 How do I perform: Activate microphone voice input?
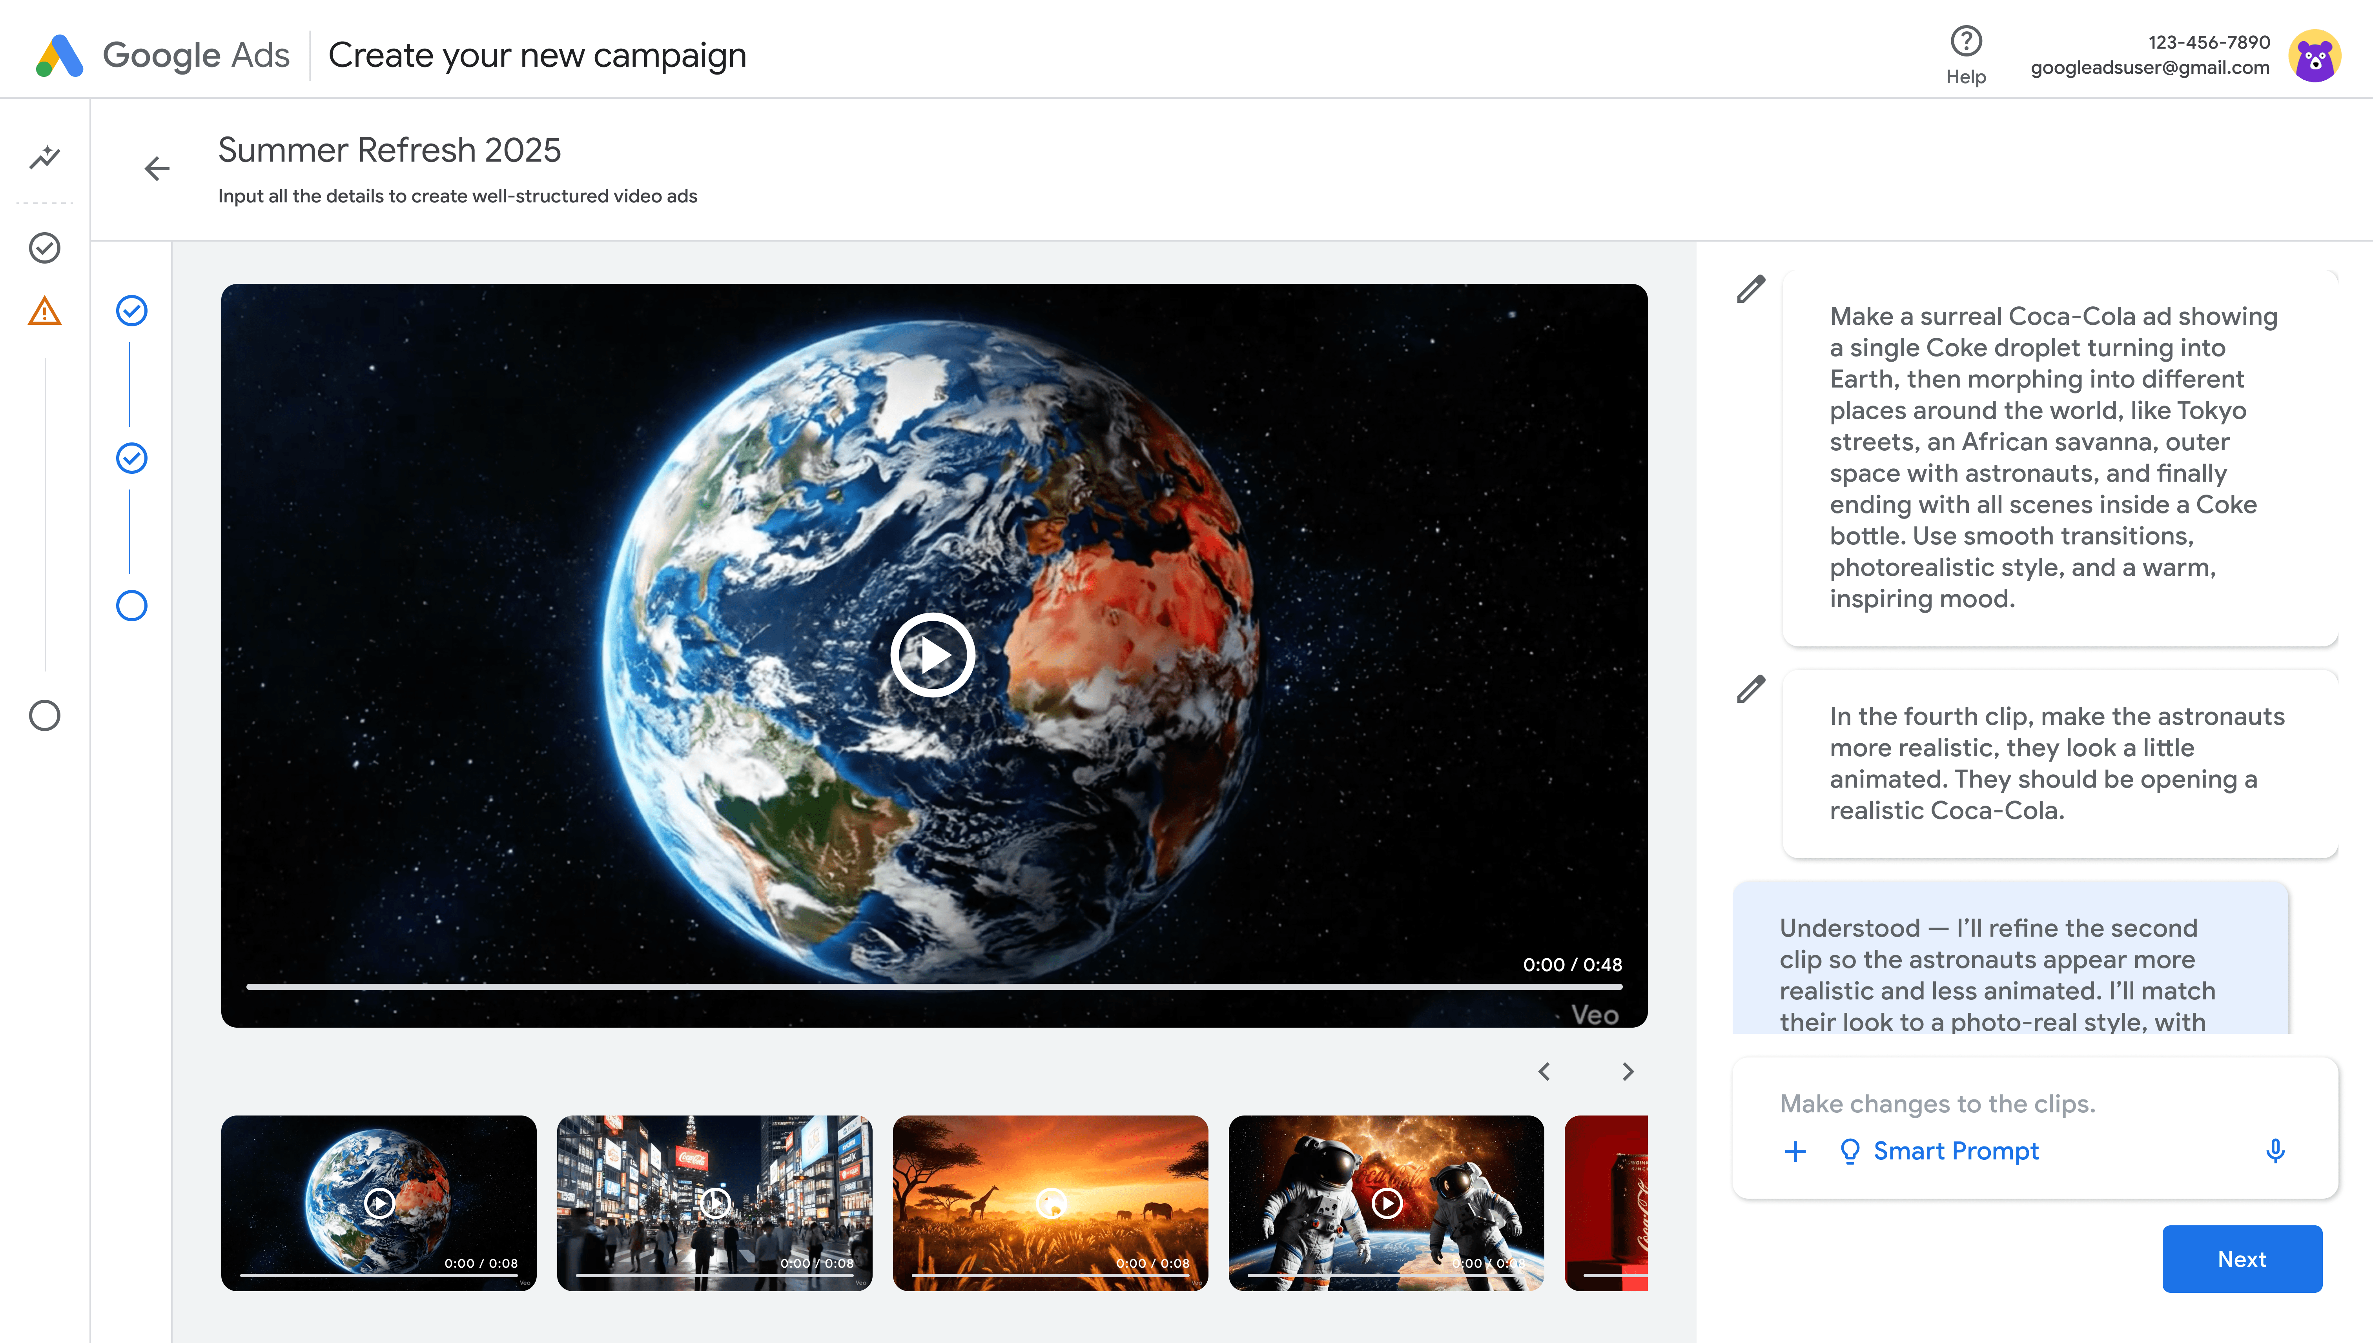(x=2275, y=1150)
